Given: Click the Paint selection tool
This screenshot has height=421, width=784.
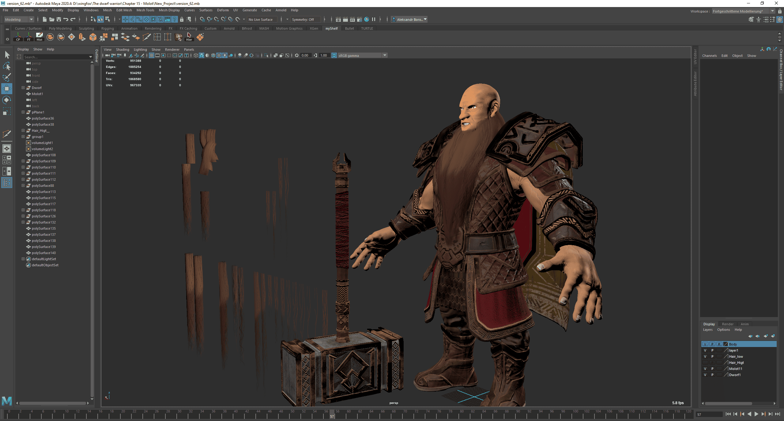Looking at the screenshot, I should [7, 77].
